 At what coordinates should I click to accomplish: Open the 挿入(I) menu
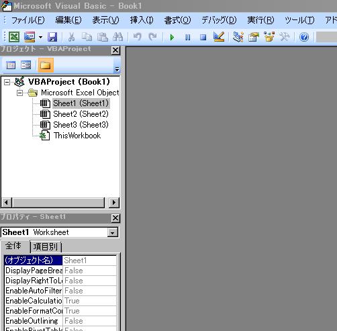click(142, 20)
